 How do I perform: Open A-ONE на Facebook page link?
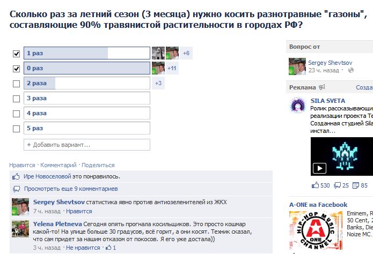pyautogui.click(x=318, y=205)
